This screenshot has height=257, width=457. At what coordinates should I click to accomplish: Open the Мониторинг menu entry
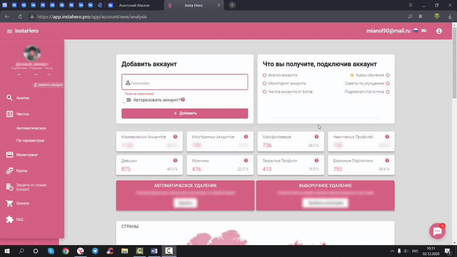click(x=27, y=155)
